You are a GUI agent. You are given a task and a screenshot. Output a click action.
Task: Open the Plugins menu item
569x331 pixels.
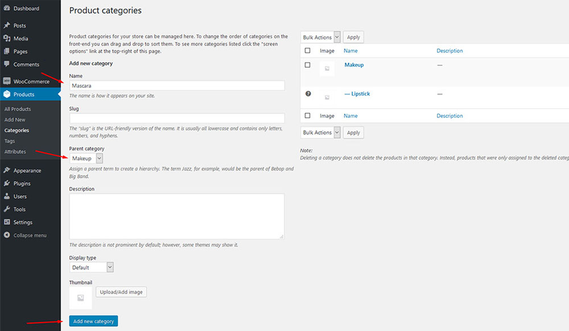click(x=22, y=184)
